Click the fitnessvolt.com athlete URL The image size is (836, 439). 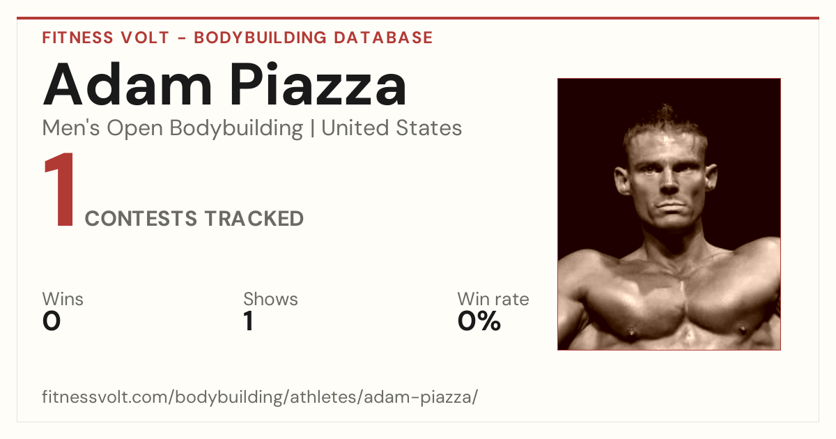pyautogui.click(x=260, y=398)
